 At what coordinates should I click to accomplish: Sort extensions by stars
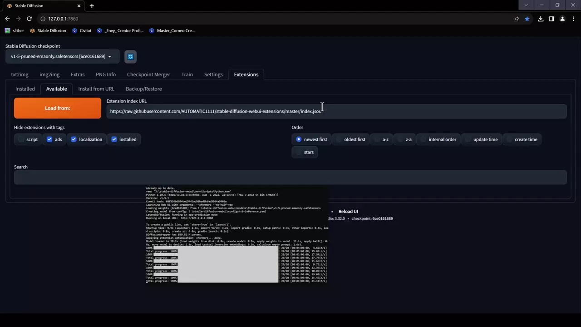(x=299, y=152)
